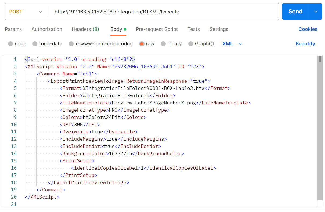This screenshot has height=212, width=325.
Task: Open the Headers (8) tab
Action: (85, 29)
